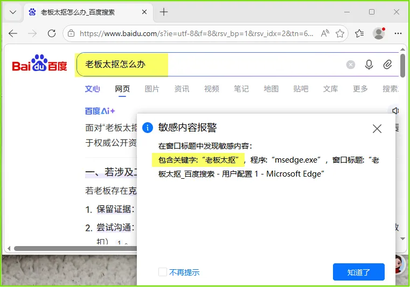Close the 敏感内容报警 dialog
The image size is (410, 287).
(377, 129)
